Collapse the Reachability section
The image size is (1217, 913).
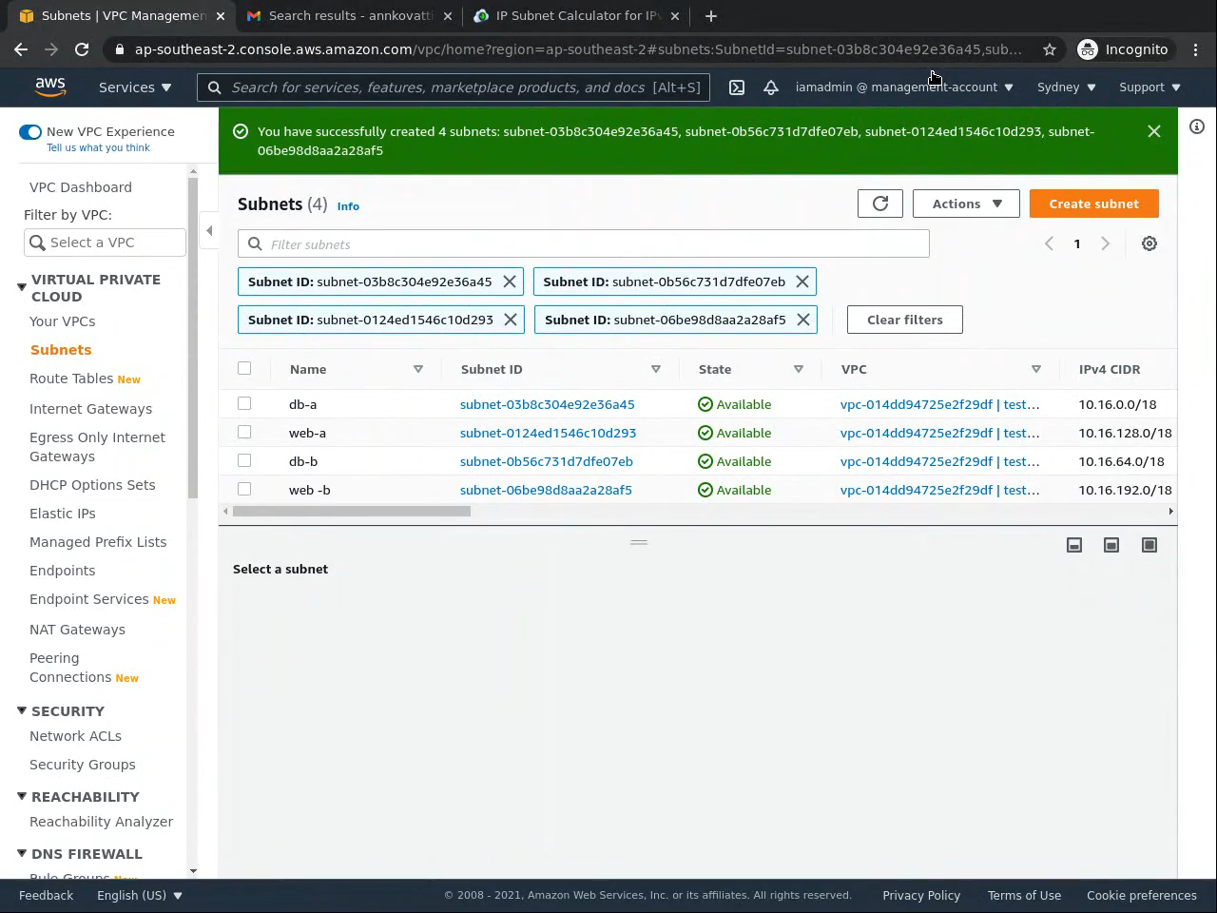(x=22, y=796)
